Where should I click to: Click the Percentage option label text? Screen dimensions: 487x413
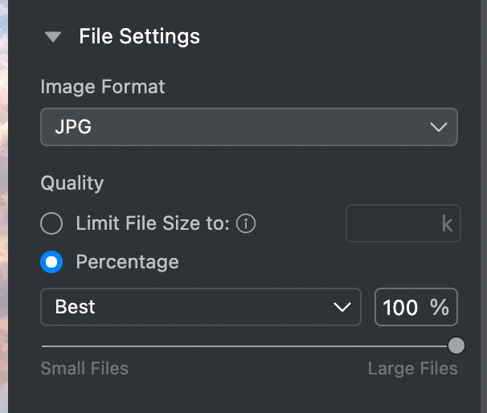coord(127,262)
